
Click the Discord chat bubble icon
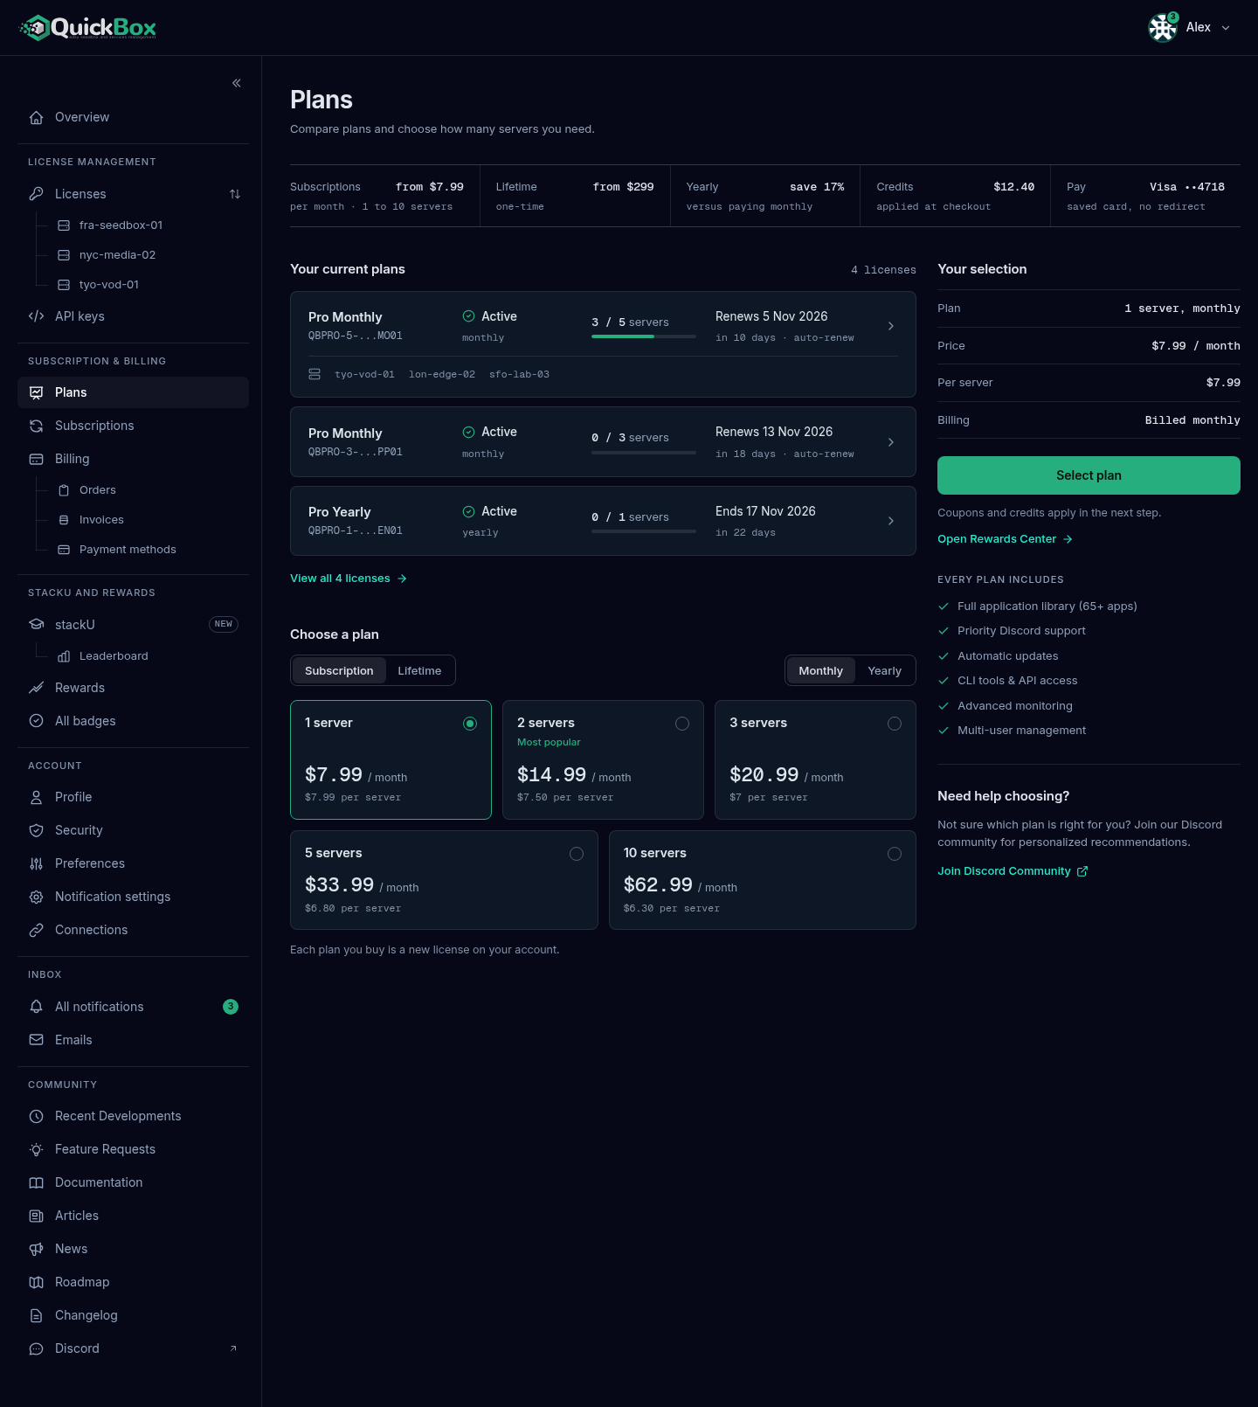point(37,1348)
